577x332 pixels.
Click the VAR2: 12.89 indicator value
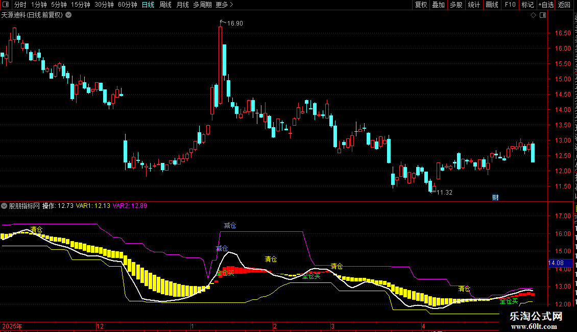point(130,206)
